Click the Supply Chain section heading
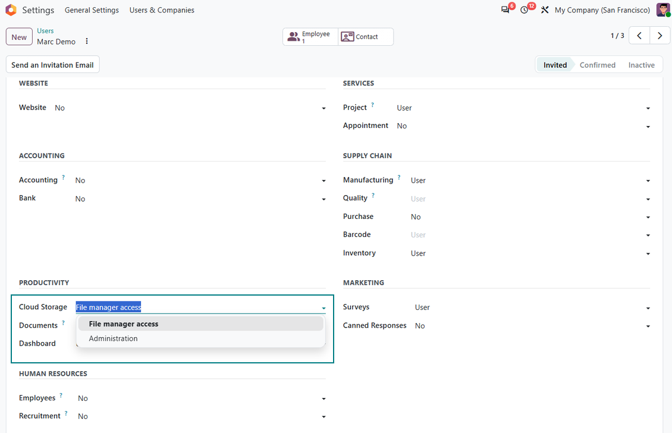The width and height of the screenshot is (672, 433). point(368,156)
